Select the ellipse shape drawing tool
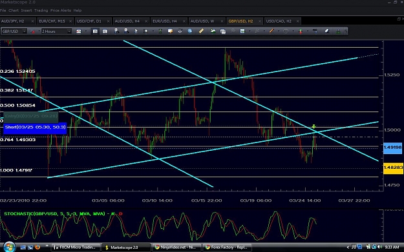The width and height of the screenshot is (404, 252). (x=286, y=31)
